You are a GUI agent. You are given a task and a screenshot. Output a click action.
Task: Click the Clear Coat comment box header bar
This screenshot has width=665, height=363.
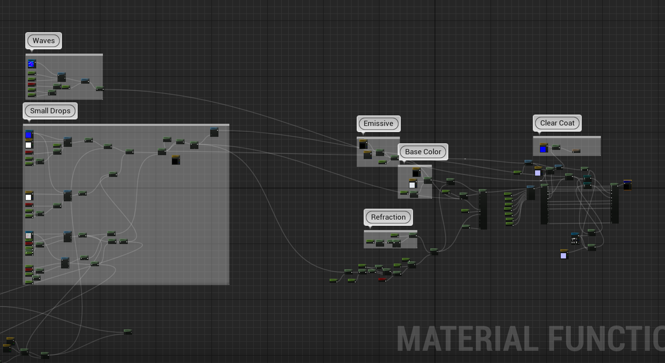point(567,137)
